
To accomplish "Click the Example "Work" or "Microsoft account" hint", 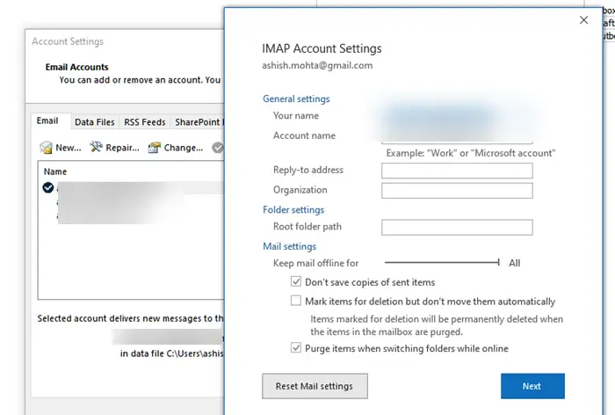I will (x=471, y=153).
